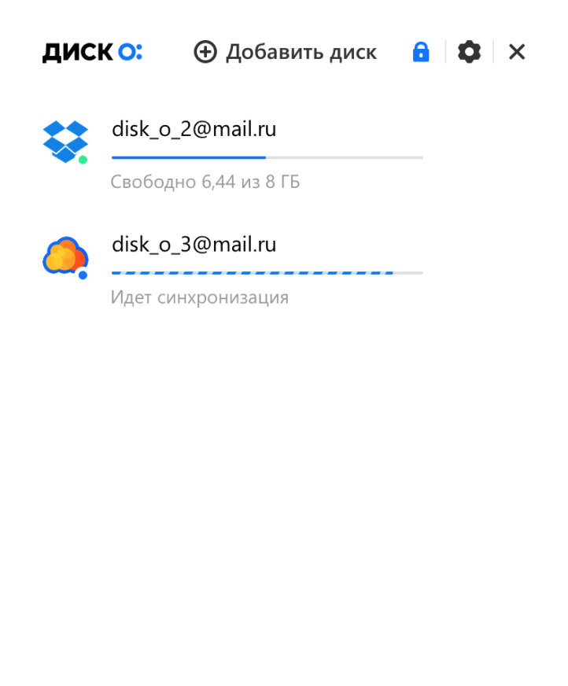
Task: Click the blue O: part of logo
Action: (x=131, y=53)
